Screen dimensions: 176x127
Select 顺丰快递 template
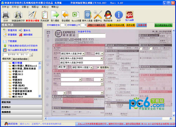click(x=17, y=63)
